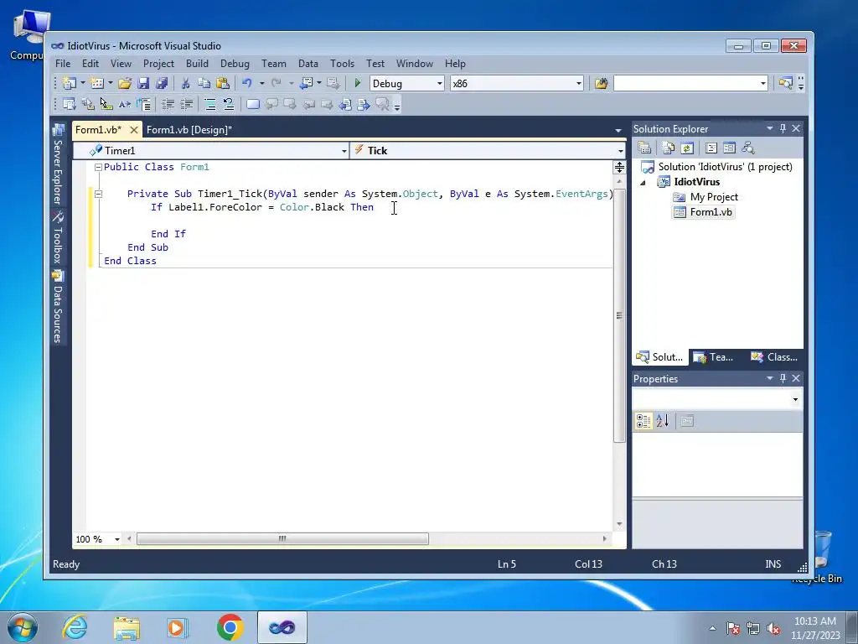Click the Display Quick Info icon
The height and width of the screenshot is (644, 858).
point(106,104)
